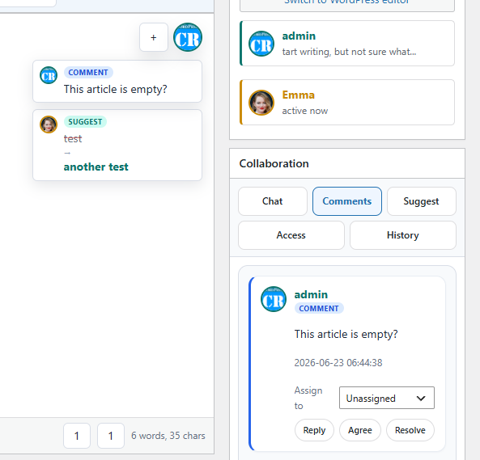
Task: Click the Reply button
Action: pyautogui.click(x=314, y=430)
